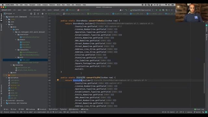Collapse the domain package
Viewport: 208px width, 117px height.
16,40
